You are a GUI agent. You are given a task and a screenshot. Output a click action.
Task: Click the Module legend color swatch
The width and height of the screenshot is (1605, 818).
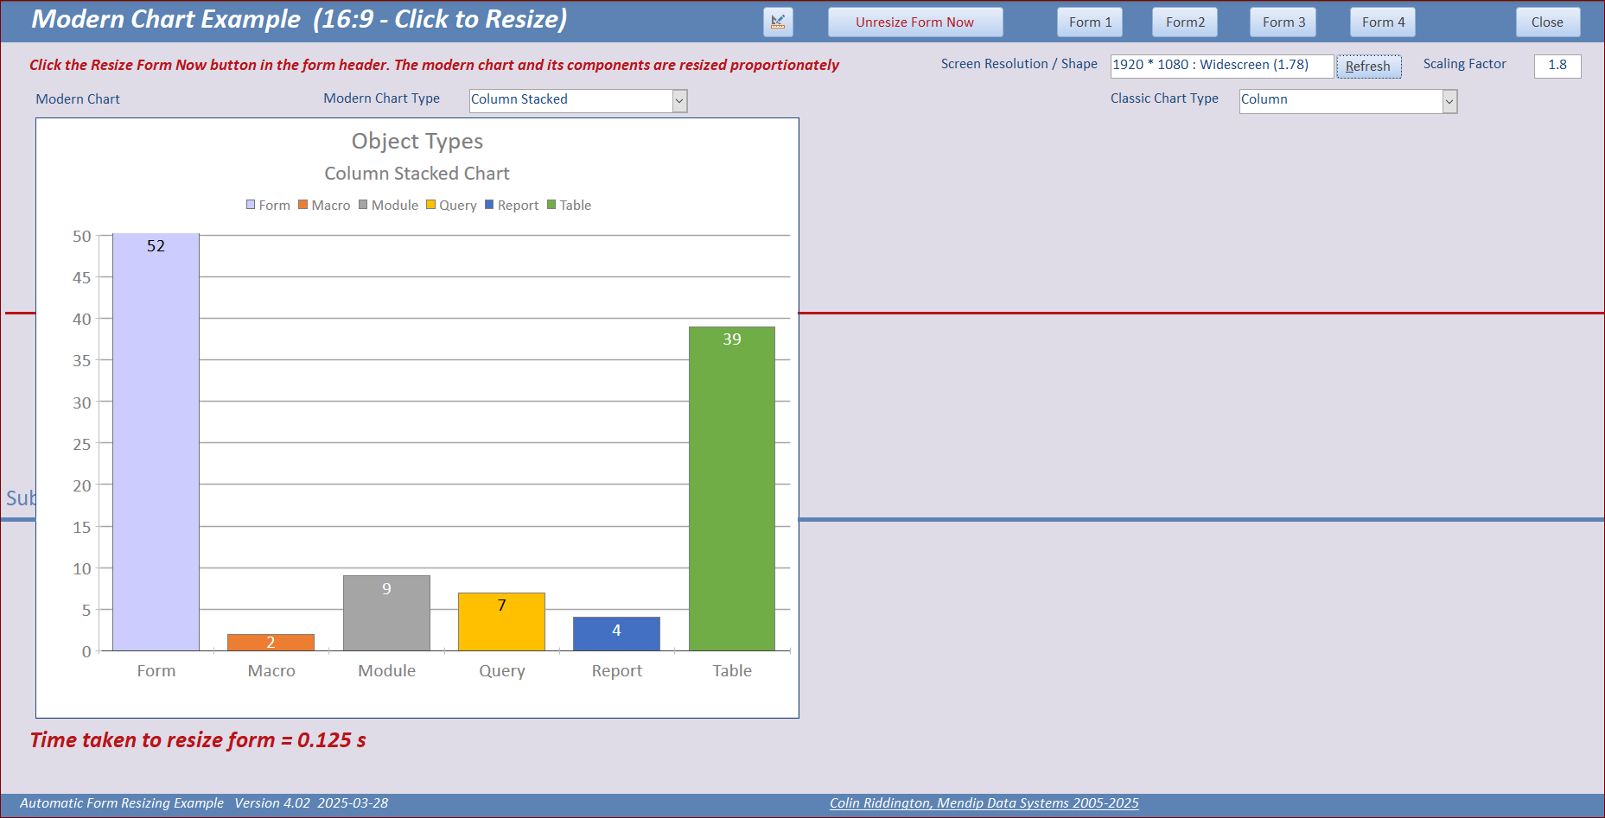(x=363, y=205)
